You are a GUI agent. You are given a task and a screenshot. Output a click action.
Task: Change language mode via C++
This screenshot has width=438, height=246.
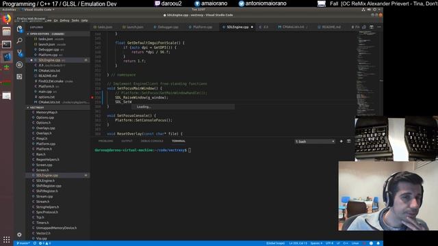tap(346, 243)
